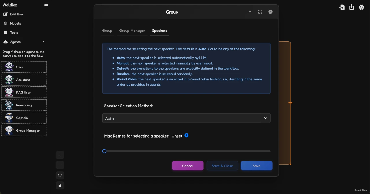Click the Cancel button
Viewport: 370px width, 194px height.
pyautogui.click(x=188, y=166)
